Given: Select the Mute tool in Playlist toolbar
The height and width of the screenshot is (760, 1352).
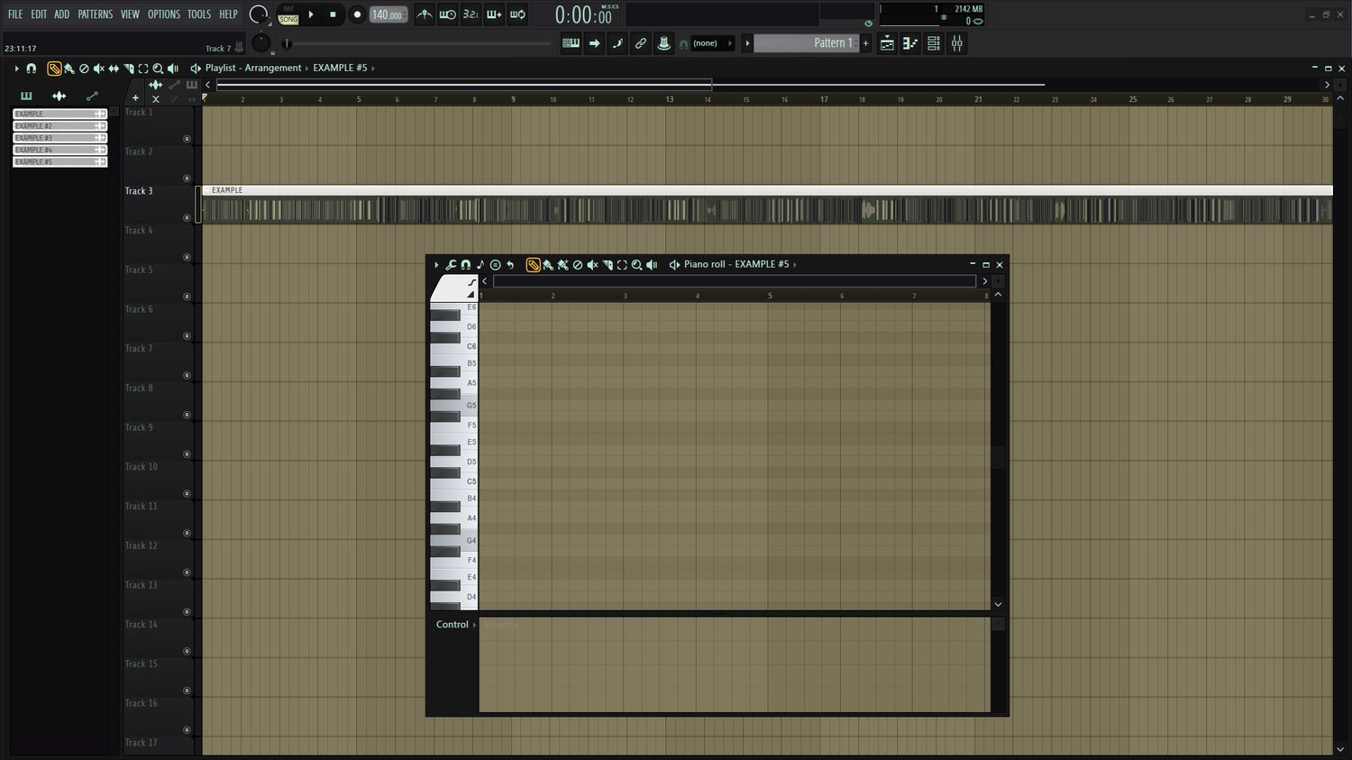Looking at the screenshot, I should click(x=99, y=69).
